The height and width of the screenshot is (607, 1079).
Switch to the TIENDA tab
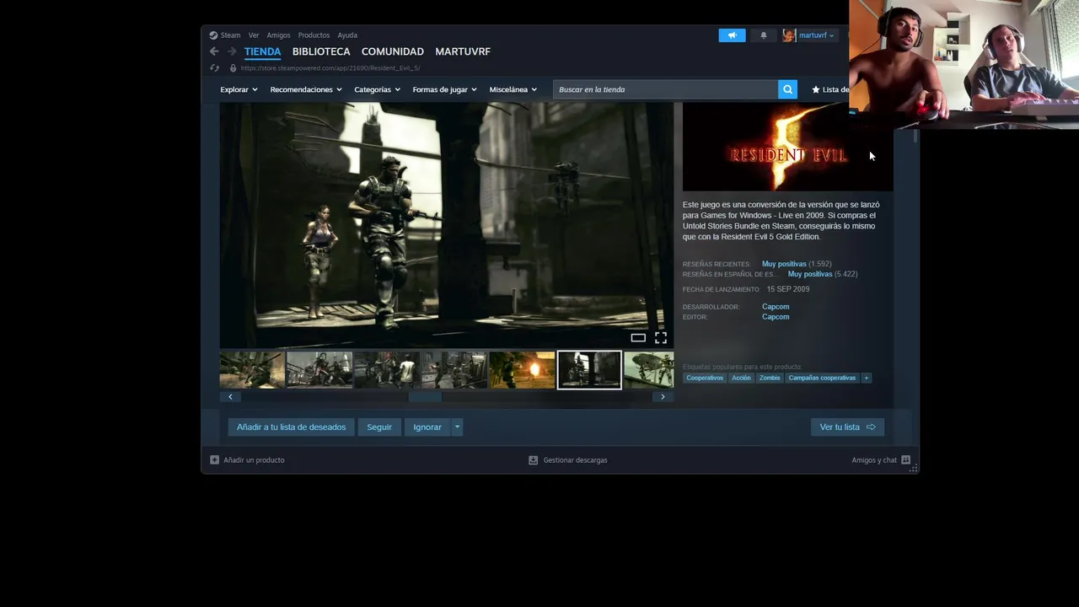tap(262, 51)
